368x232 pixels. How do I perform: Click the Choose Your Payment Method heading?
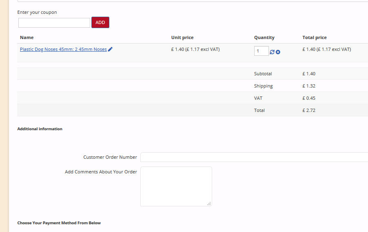click(59, 223)
